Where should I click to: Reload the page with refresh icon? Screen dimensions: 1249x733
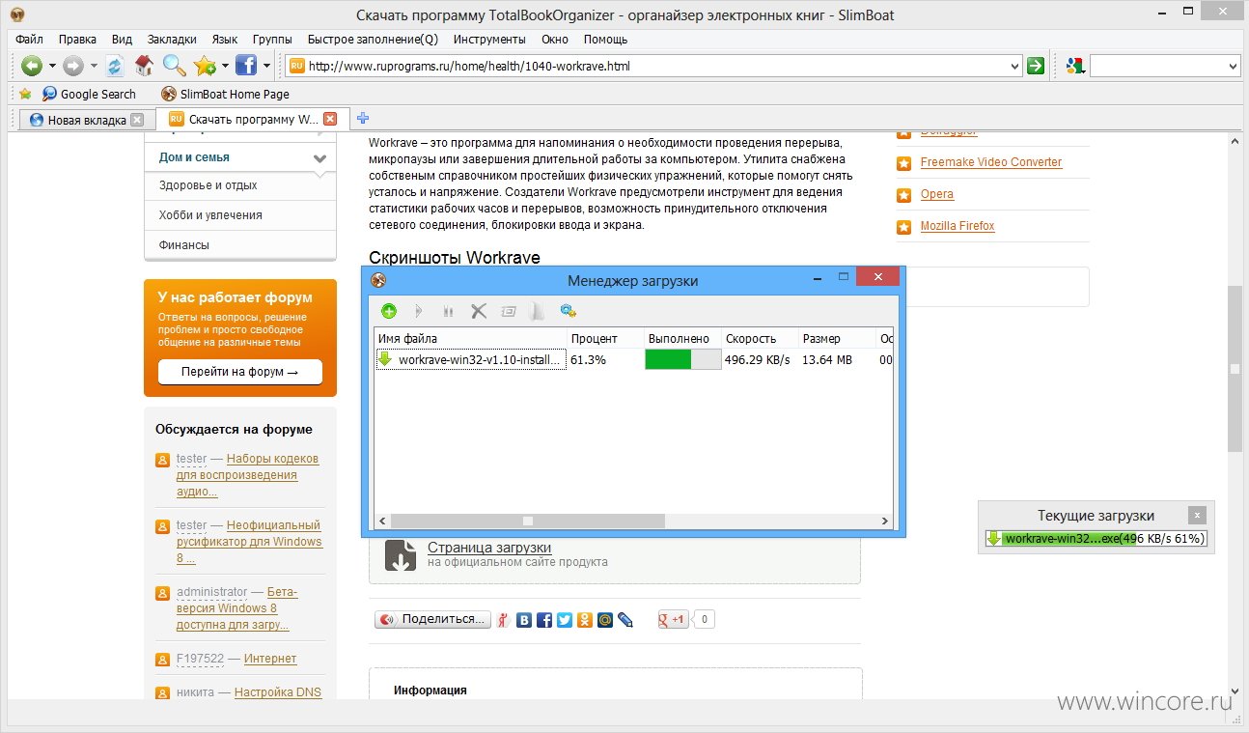[115, 66]
